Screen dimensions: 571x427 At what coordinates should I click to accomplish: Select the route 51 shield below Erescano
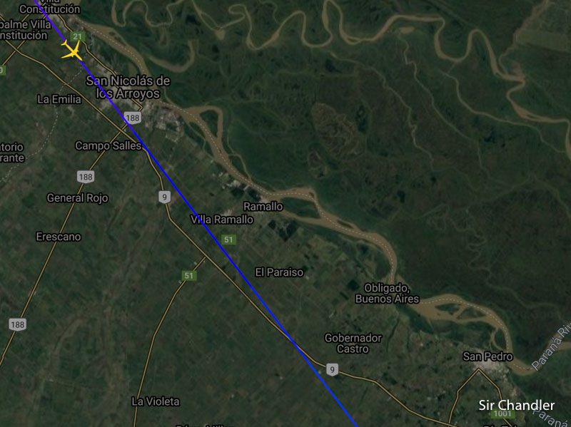pyautogui.click(x=189, y=275)
